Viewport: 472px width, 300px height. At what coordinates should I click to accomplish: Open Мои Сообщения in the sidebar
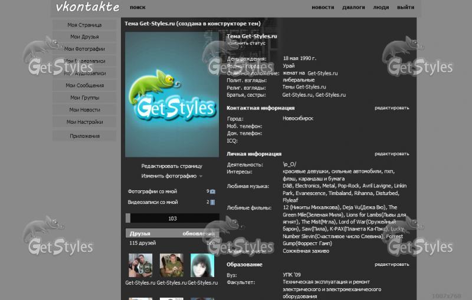(x=84, y=85)
